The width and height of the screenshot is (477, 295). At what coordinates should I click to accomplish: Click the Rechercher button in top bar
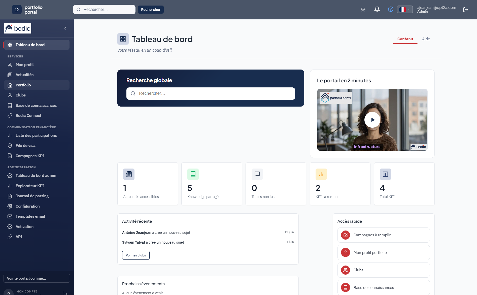[x=151, y=10]
